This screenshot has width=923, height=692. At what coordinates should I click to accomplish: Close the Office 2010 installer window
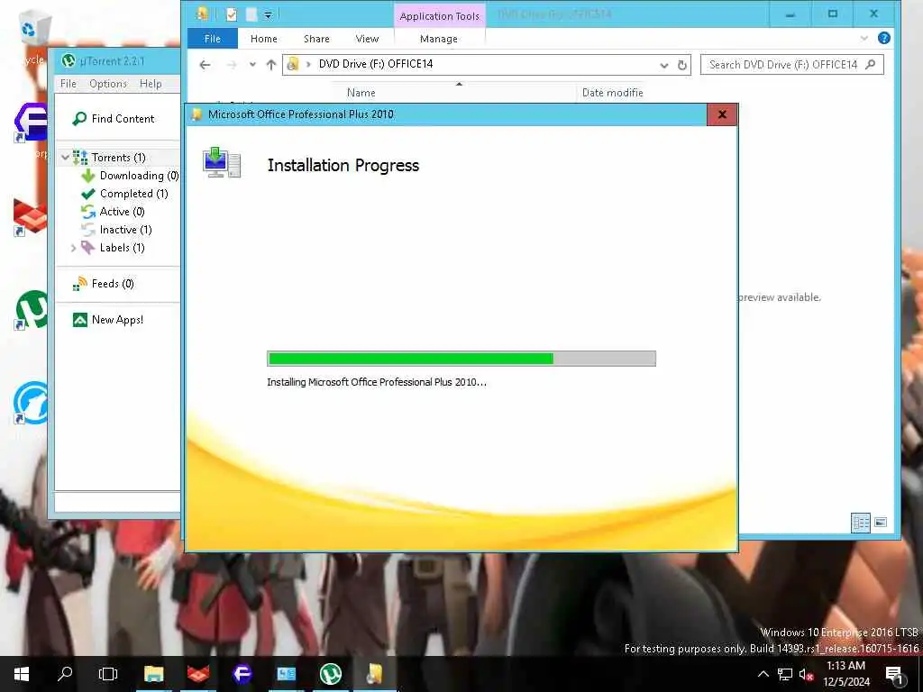click(x=722, y=114)
